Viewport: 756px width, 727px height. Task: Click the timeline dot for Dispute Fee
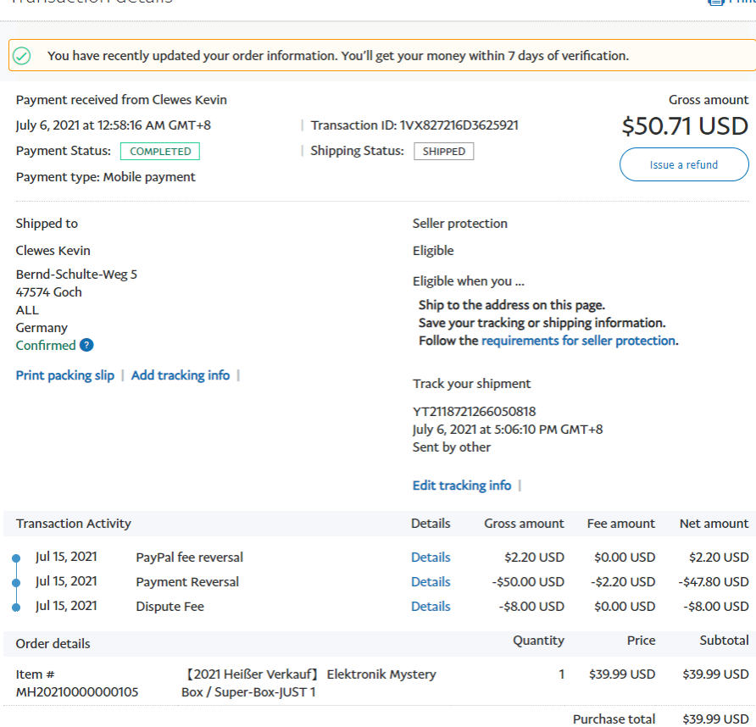(16, 607)
